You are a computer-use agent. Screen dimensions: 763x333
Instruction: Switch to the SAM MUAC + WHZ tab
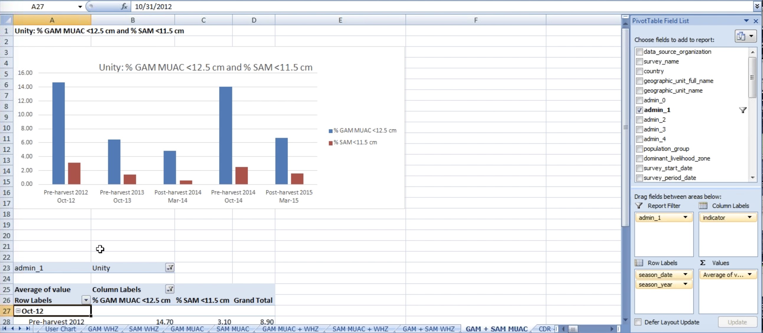[x=360, y=329]
